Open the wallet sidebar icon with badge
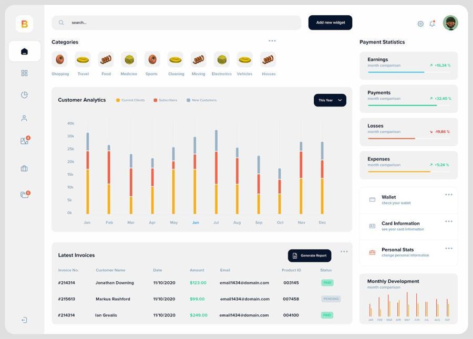 coord(25,194)
